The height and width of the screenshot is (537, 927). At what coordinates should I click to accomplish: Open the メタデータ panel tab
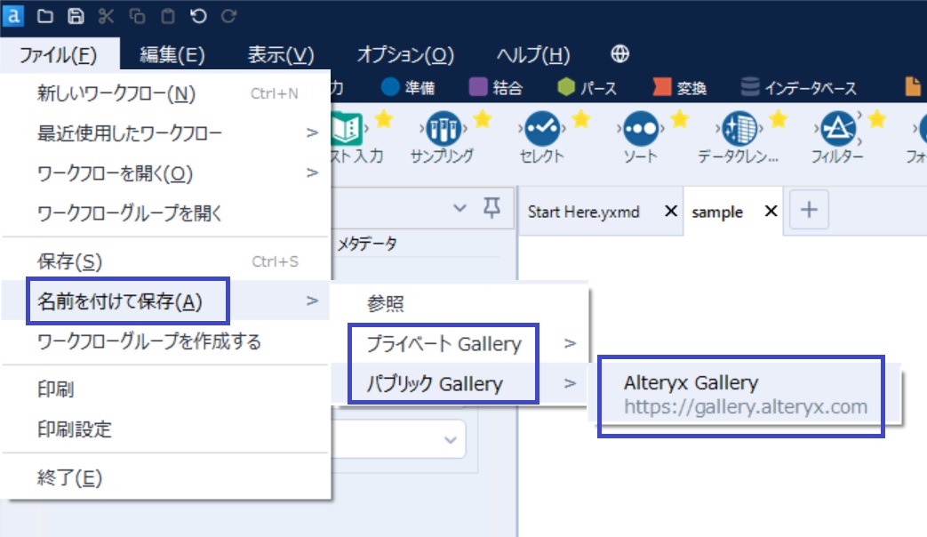(367, 244)
